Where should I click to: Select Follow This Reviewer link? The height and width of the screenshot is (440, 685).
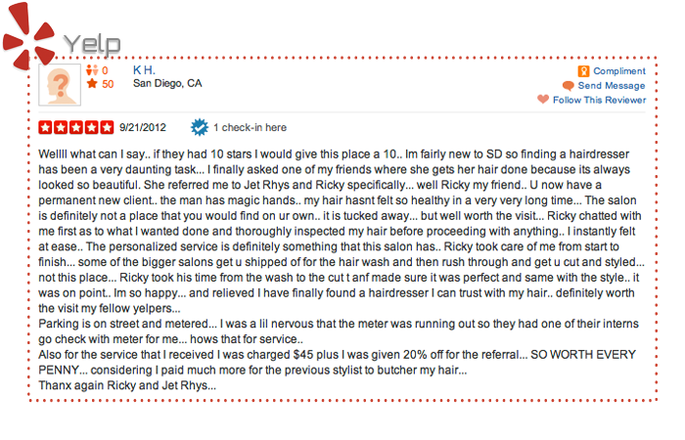(599, 100)
